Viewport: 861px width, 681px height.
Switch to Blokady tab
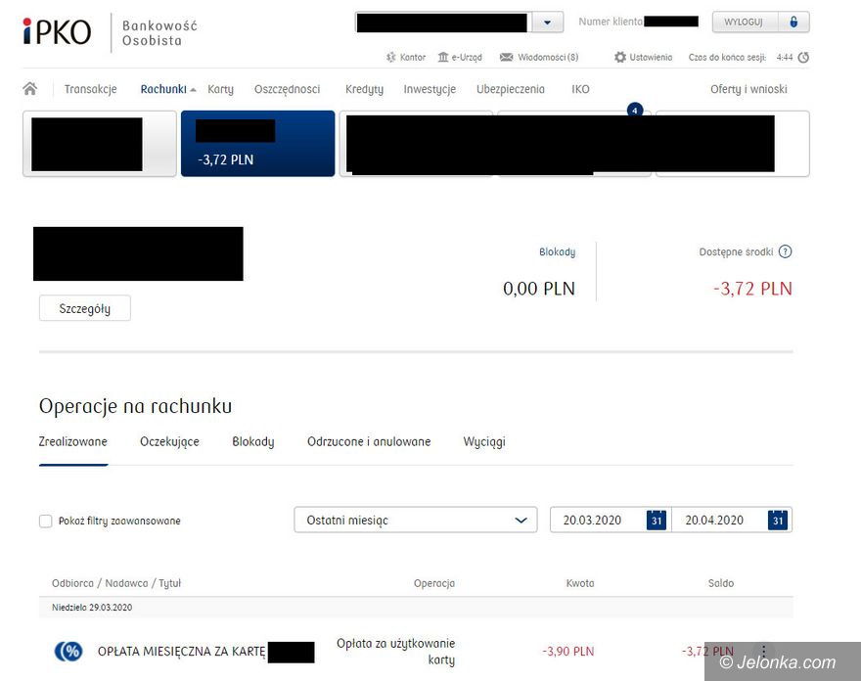253,441
